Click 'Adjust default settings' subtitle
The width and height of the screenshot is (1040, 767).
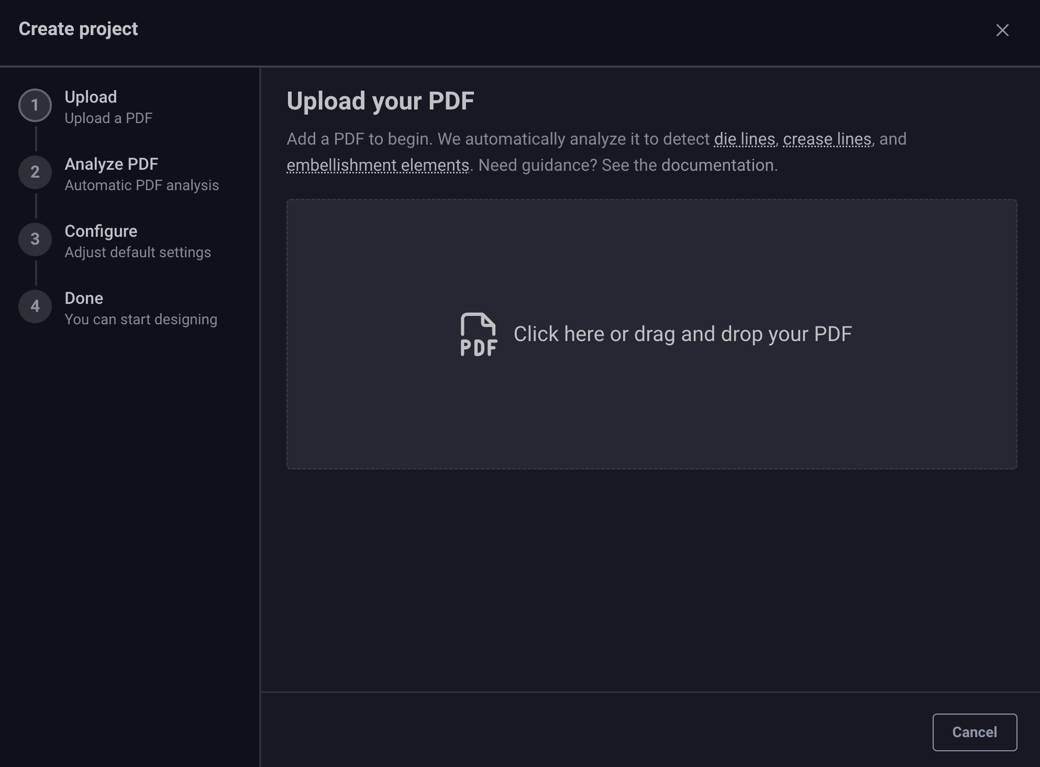pyautogui.click(x=138, y=253)
